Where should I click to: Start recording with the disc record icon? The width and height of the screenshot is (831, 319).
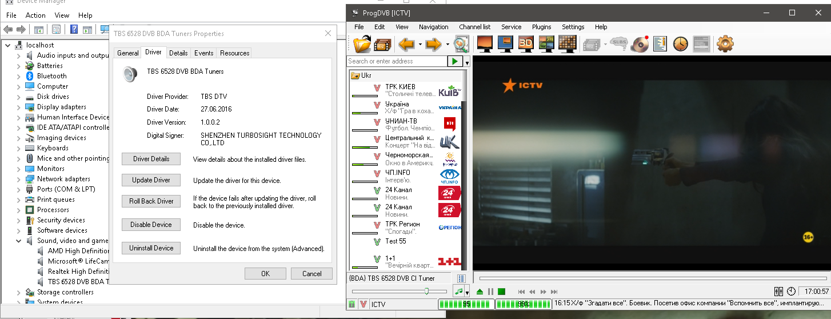tap(640, 44)
